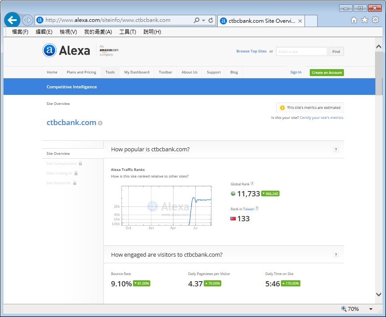Viewport: 386px width, 317px height.
Task: Click the ctbcbank.com site title link
Action: click(71, 122)
